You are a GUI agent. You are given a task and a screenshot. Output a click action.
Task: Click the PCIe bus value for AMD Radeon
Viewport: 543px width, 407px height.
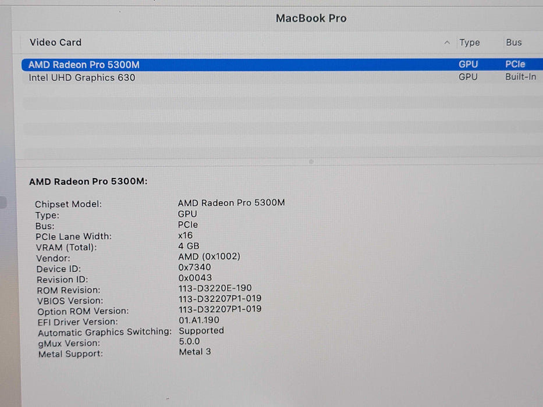(x=515, y=64)
